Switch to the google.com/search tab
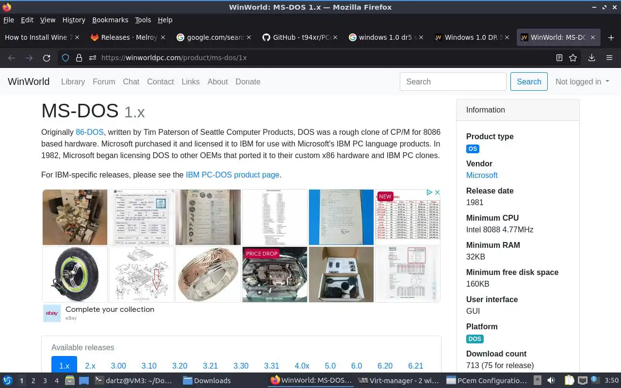 point(213,37)
